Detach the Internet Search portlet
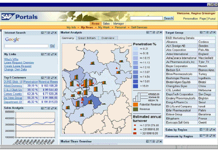The height and width of the screenshot is (163, 218). pos(42,33)
